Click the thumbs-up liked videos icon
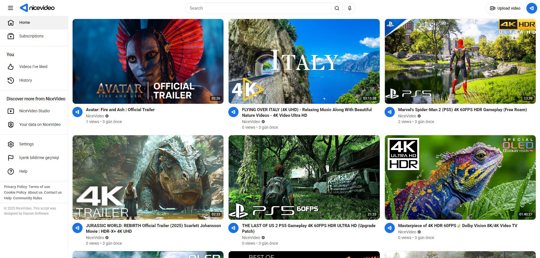Viewport: 540px width, 258px height. (11, 67)
